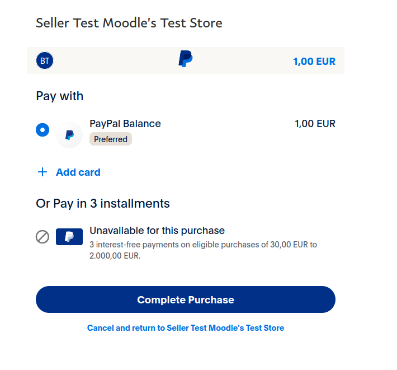397x370 pixels.
Task: Click the PayPal Balance label text
Action: pos(125,124)
